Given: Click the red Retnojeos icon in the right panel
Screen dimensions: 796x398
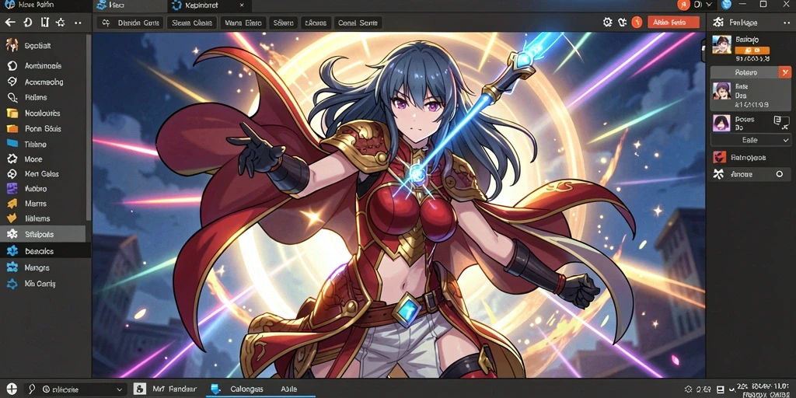Looking at the screenshot, I should 719,157.
